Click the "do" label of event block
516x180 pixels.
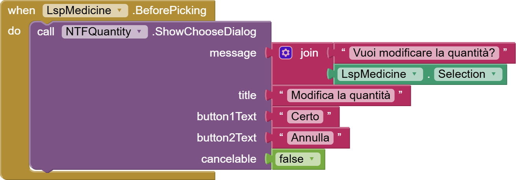[x=14, y=31]
